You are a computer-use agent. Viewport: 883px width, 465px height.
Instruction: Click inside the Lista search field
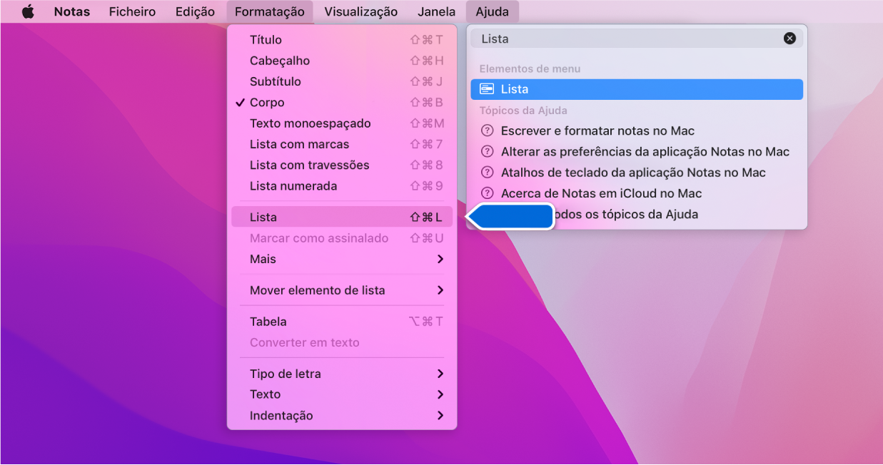tap(628, 38)
